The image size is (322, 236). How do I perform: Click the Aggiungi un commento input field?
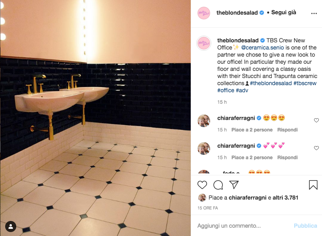pyautogui.click(x=243, y=226)
